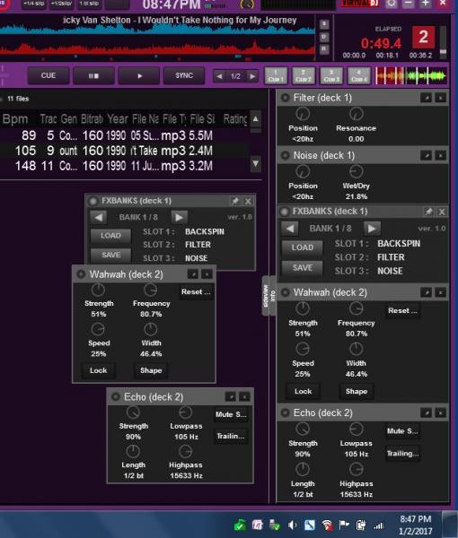Pin the docked Filter (deck 1) panel
The image size is (458, 538).
(x=426, y=98)
